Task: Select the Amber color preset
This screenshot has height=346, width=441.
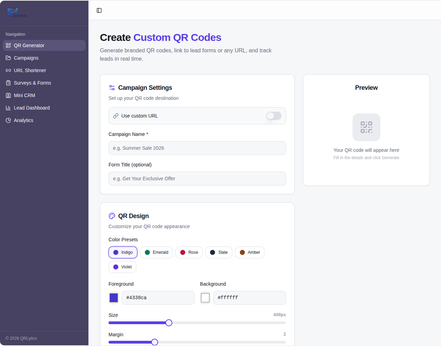Action: click(250, 252)
